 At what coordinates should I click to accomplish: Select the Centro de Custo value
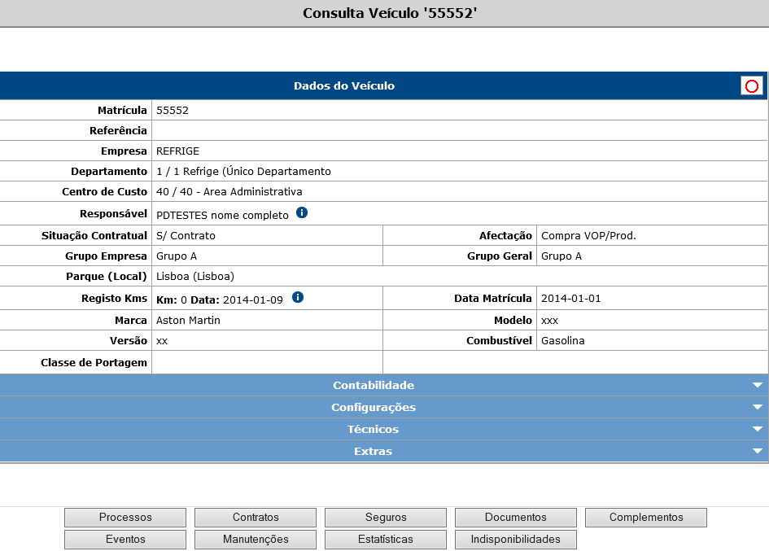pos(229,192)
